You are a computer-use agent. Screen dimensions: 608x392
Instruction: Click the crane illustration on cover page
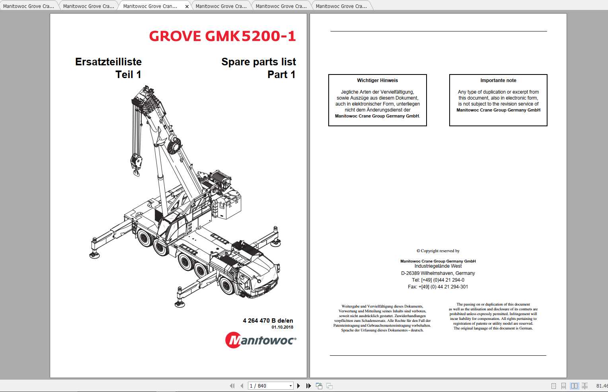tap(185, 196)
